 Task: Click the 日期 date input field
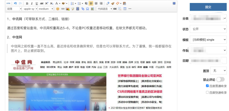[x=208, y=61]
